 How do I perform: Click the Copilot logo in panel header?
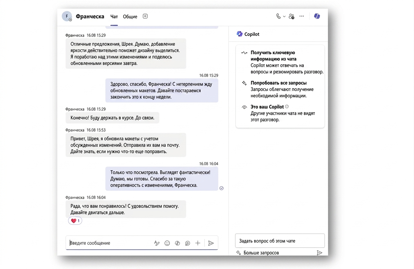pyautogui.click(x=240, y=34)
